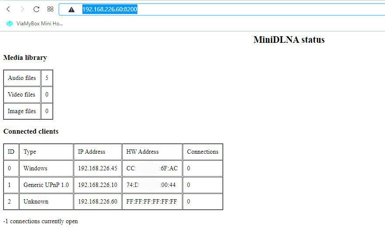Click the not-secure warning triangle icon
This screenshot has height=235, width=385.
pyautogui.click(x=72, y=10)
